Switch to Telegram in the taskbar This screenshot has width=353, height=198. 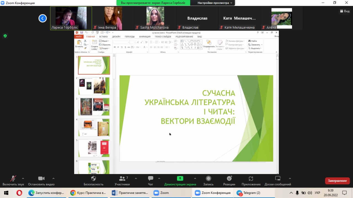pos(248,193)
